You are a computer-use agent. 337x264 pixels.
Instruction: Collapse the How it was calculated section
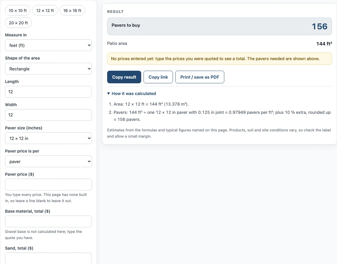(132, 94)
